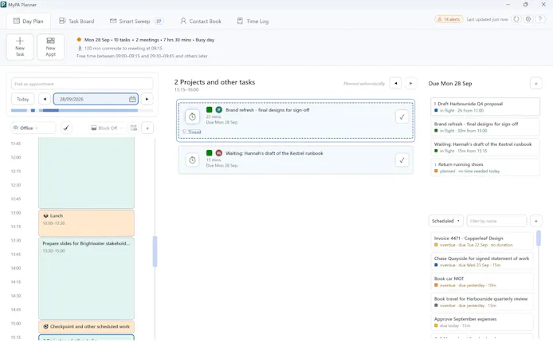Go to next day arrow
Image resolution: width=553 pixels, height=351 pixels.
tap(147, 99)
